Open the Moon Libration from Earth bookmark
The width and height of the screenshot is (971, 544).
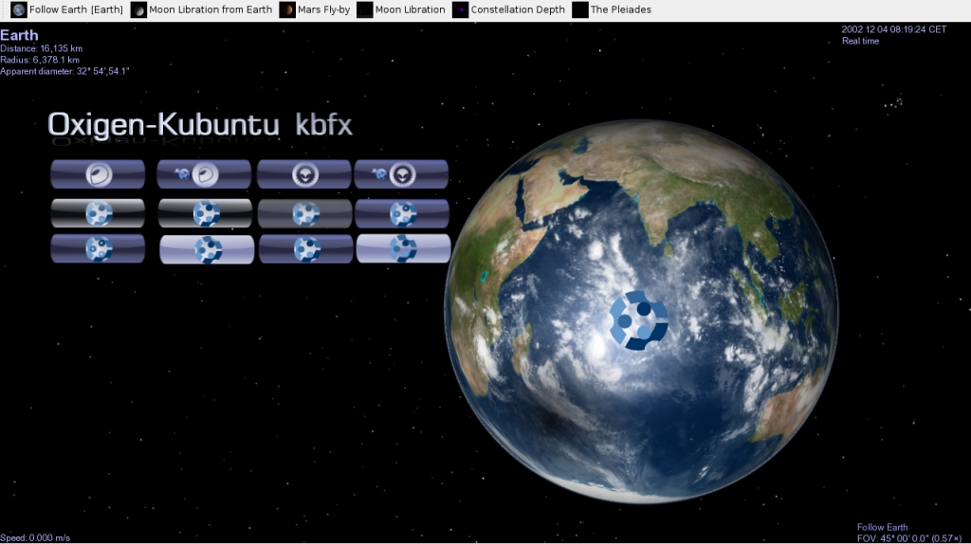click(201, 9)
